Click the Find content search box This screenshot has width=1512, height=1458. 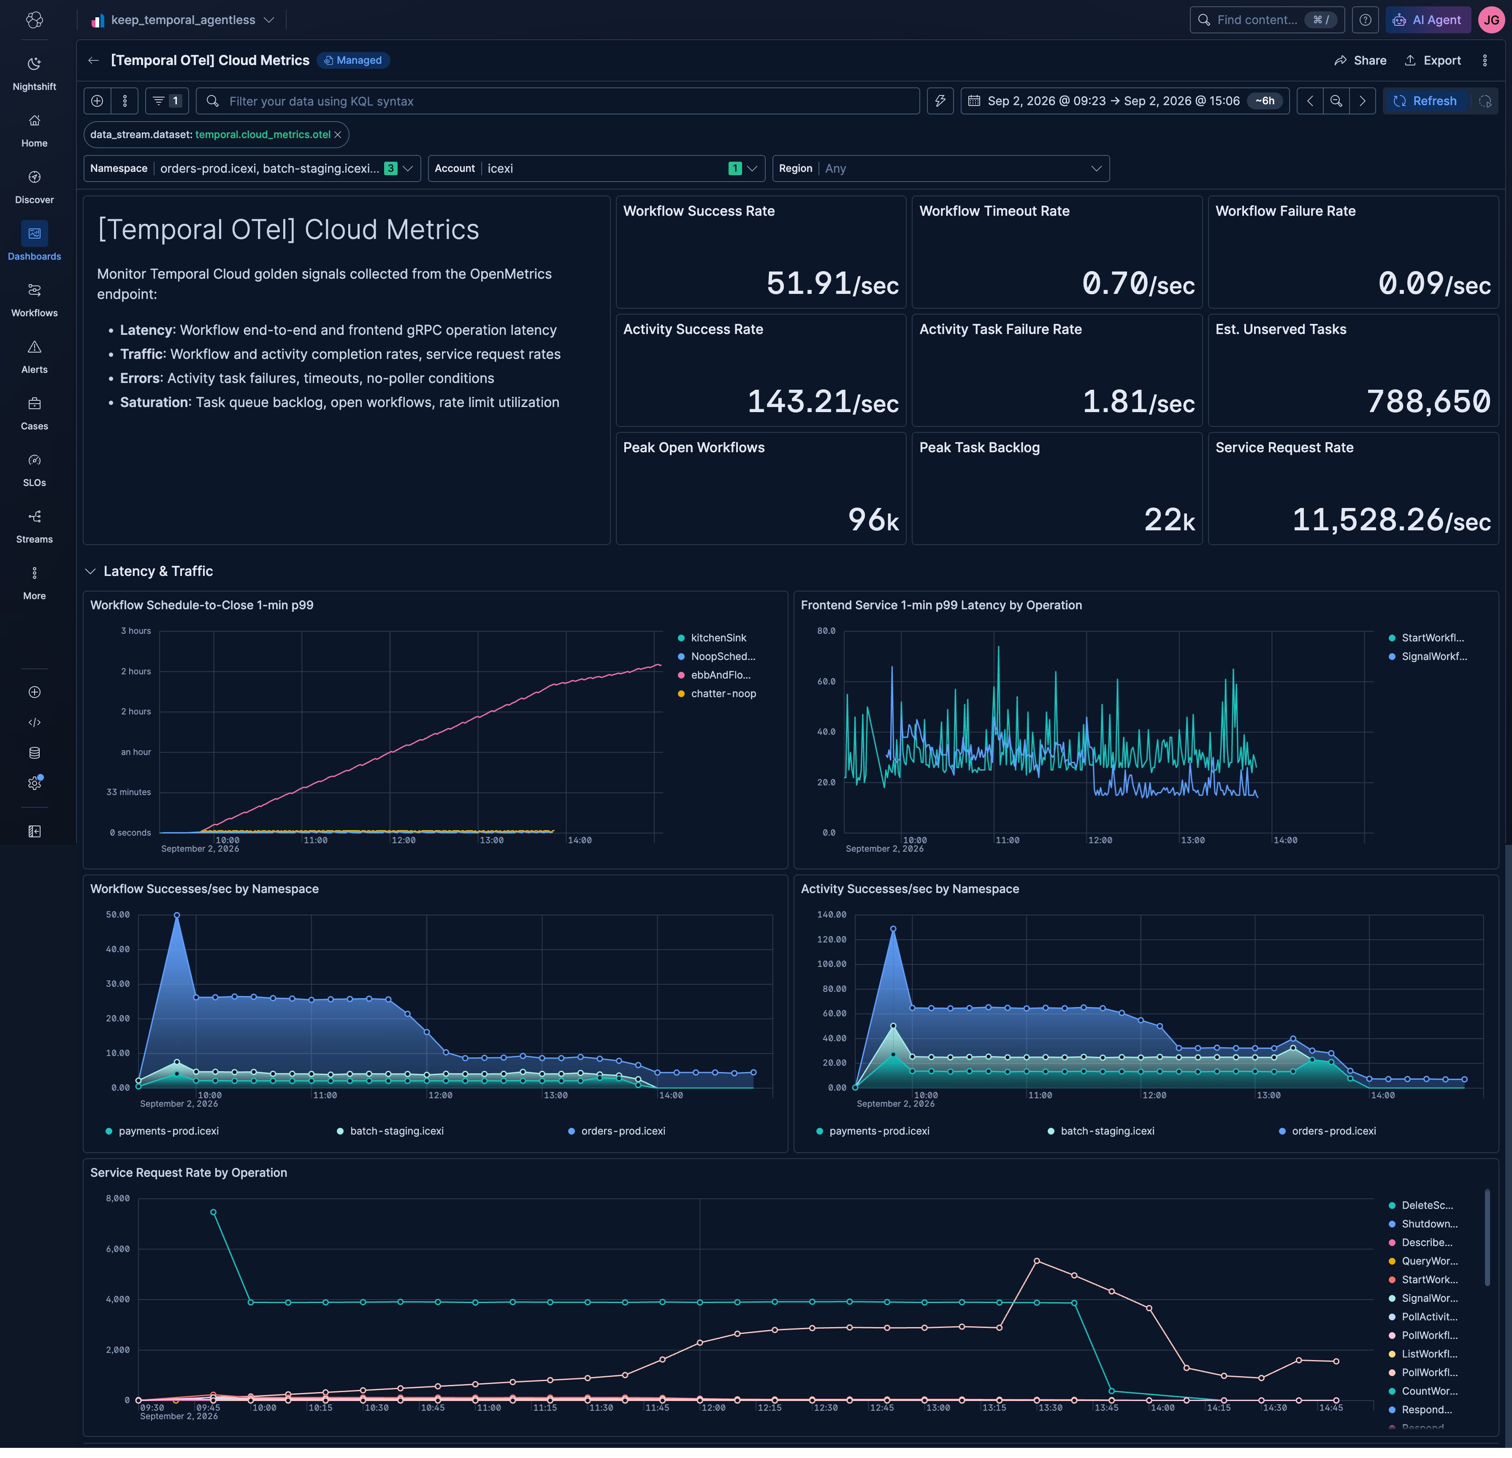pos(1267,20)
